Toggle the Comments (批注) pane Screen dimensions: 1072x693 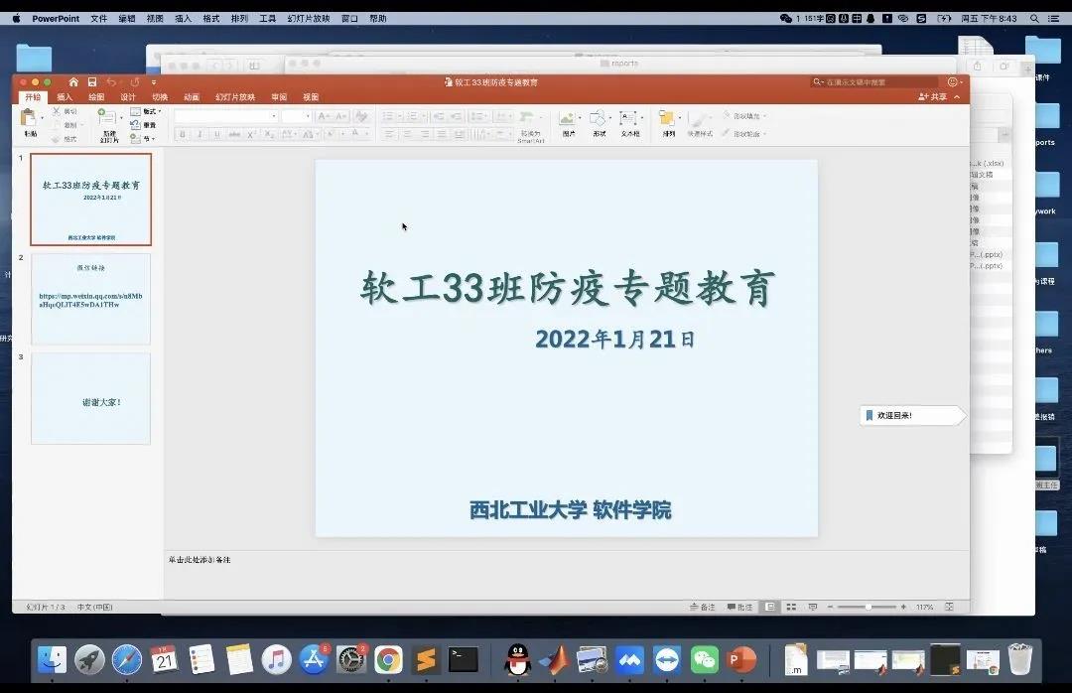click(739, 607)
